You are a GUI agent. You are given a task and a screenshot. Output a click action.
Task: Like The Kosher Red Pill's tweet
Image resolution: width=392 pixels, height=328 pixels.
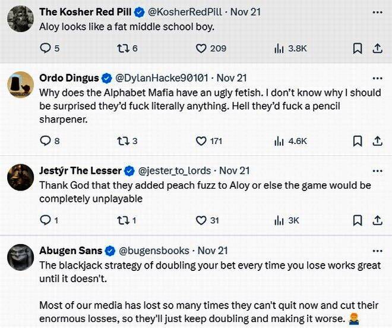pyautogui.click(x=201, y=49)
